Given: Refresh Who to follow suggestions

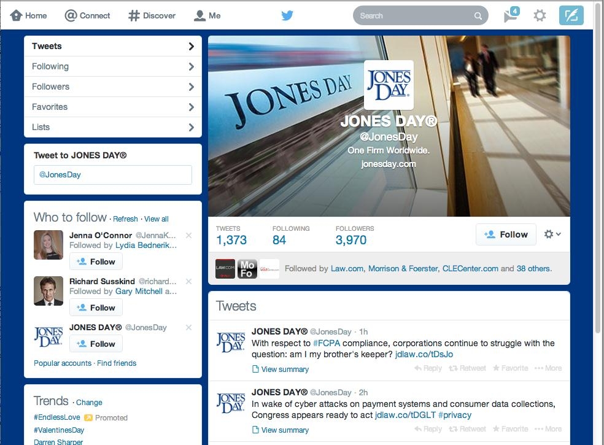Looking at the screenshot, I should point(125,219).
